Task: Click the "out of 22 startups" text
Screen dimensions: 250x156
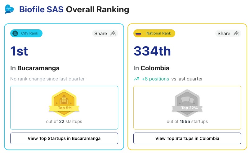Action: click(x=64, y=121)
